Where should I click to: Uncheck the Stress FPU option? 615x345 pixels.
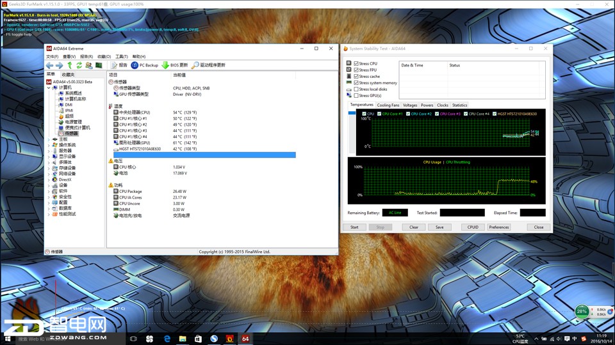356,70
